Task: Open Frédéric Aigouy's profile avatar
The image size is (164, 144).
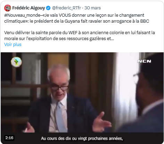Action: click(8, 8)
